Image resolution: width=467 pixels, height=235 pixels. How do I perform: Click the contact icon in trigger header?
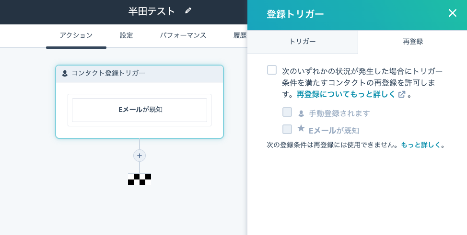click(x=65, y=73)
